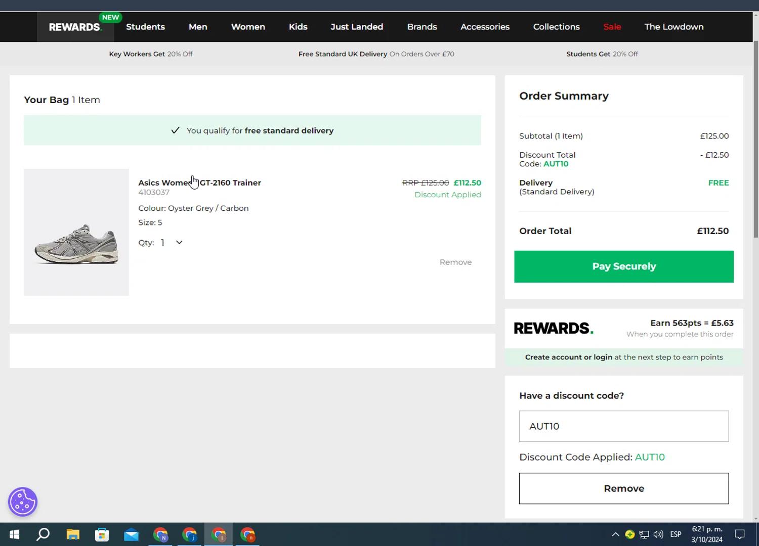Click the Pay Securely button
759x546 pixels.
624,266
